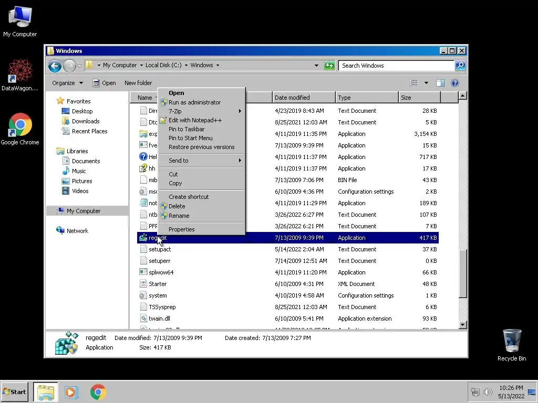538x403 pixels.
Task: Click the file list scroll up arrow
Action: (462, 96)
